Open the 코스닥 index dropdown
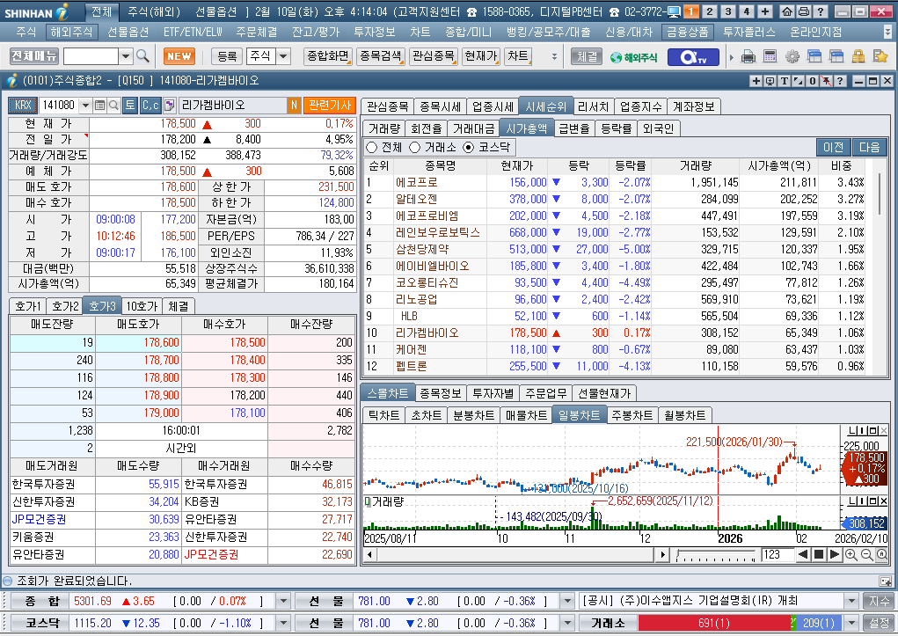The image size is (898, 636). (283, 623)
